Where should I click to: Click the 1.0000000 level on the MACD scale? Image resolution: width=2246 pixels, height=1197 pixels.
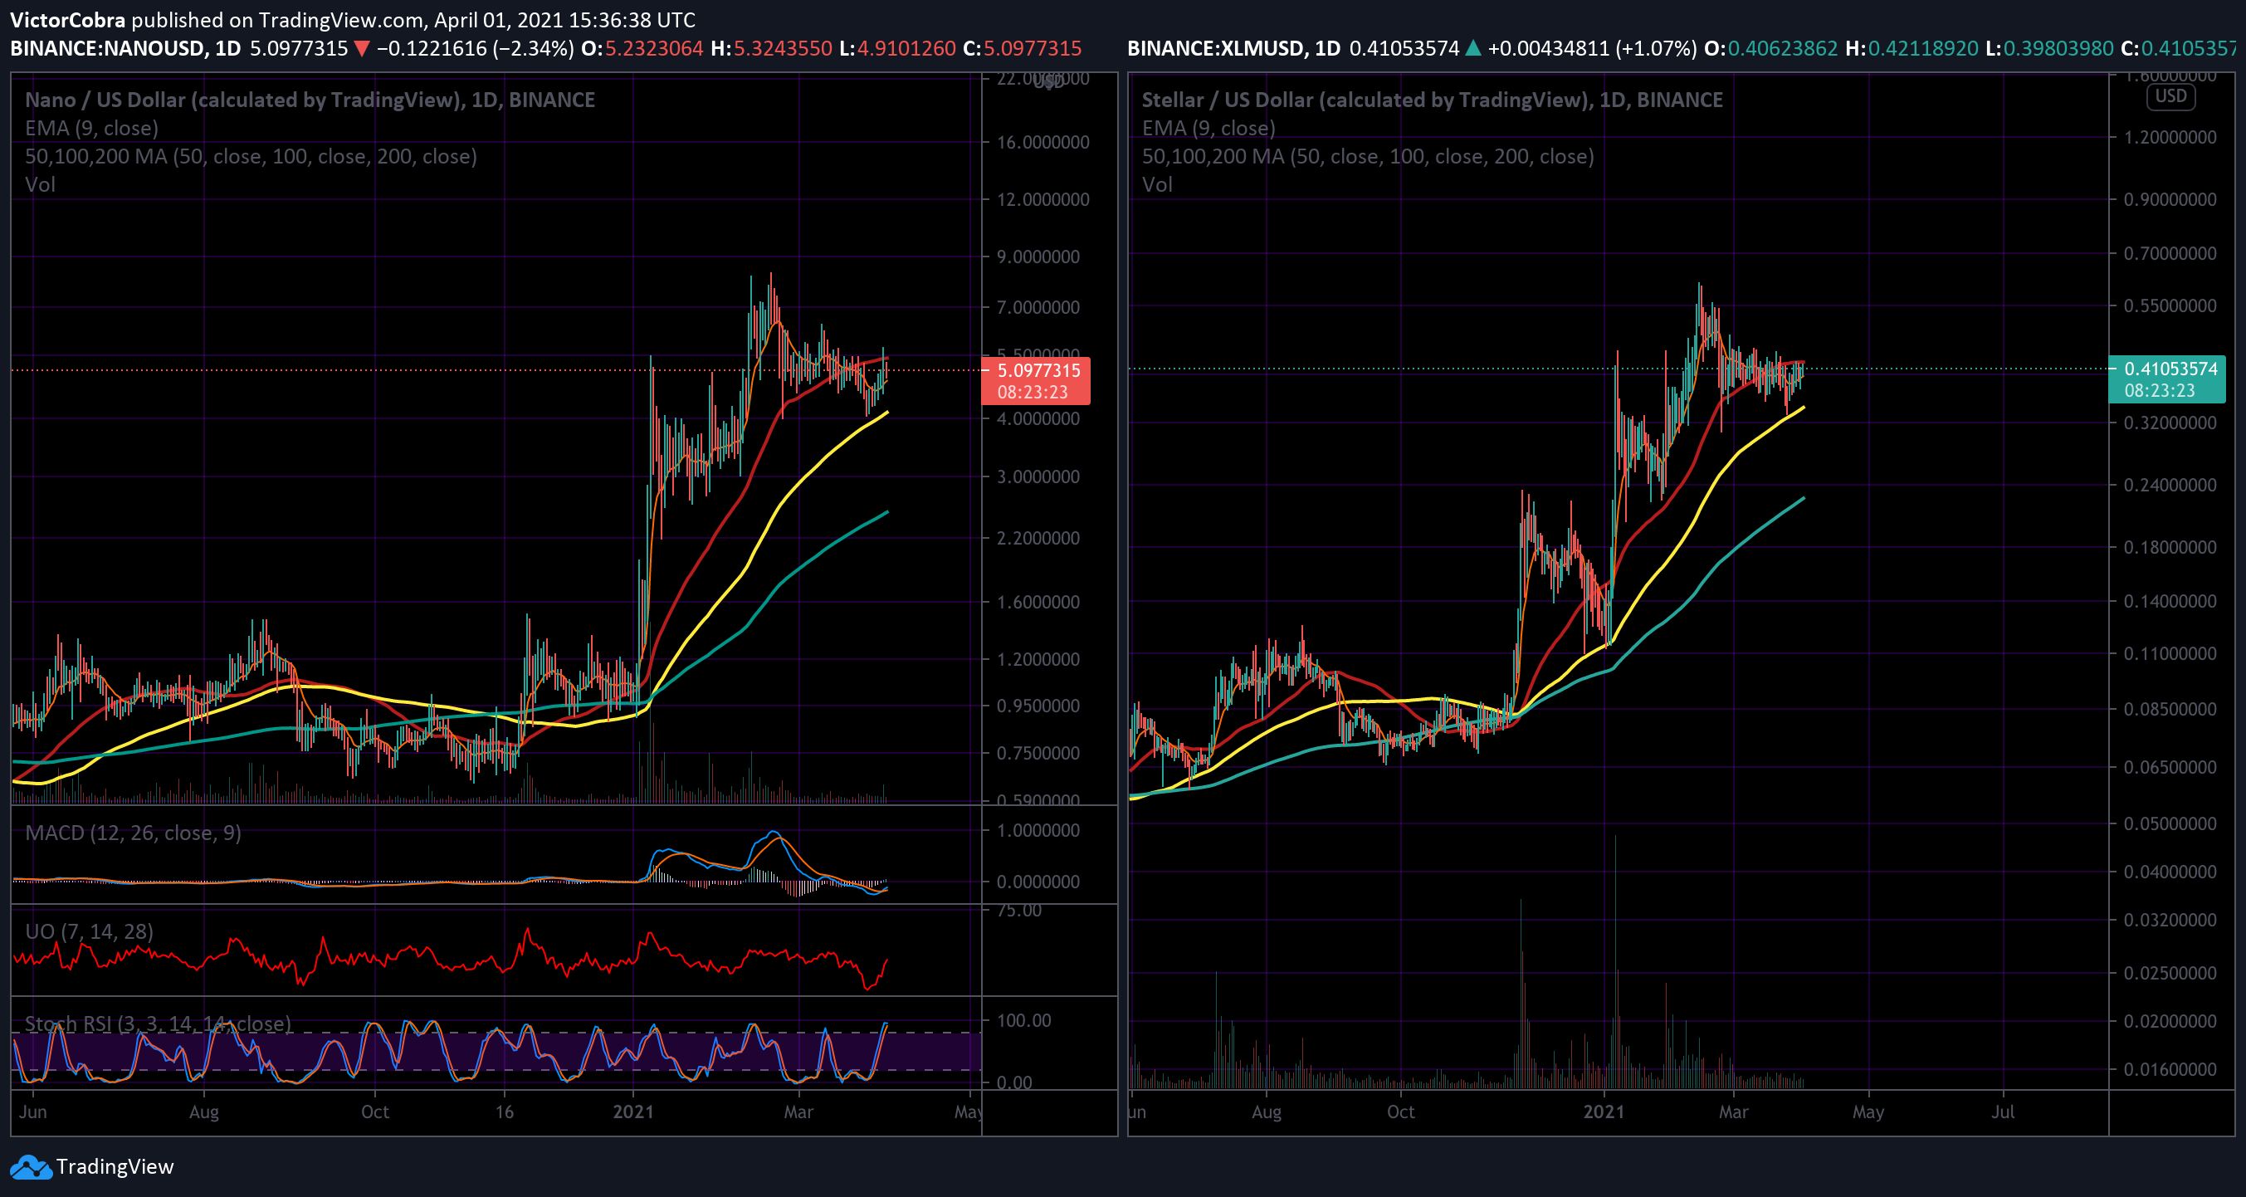point(1038,830)
